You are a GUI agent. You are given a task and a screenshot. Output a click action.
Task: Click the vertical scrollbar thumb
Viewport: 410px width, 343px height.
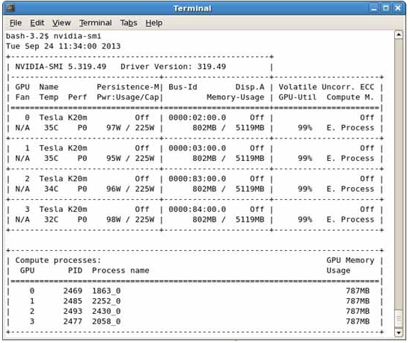399,318
